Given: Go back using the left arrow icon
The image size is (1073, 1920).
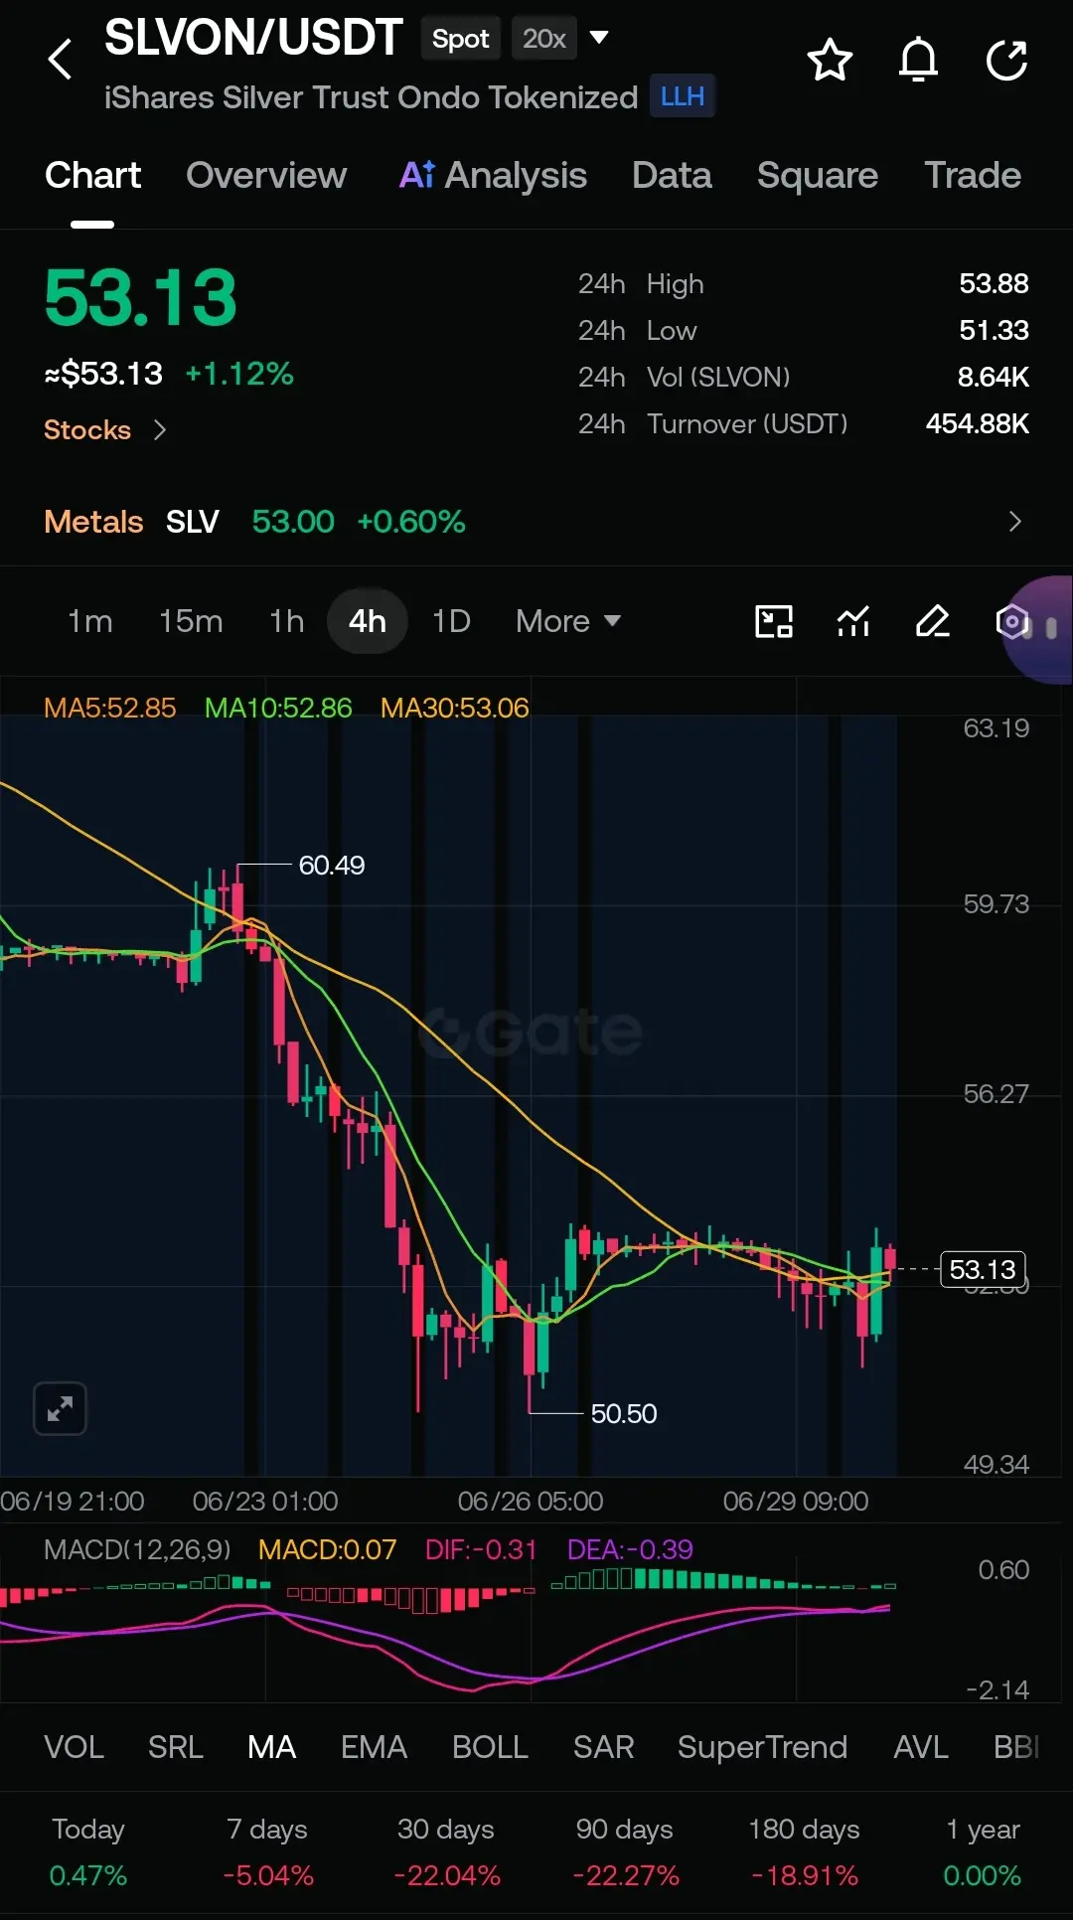Looking at the screenshot, I should tap(61, 60).
